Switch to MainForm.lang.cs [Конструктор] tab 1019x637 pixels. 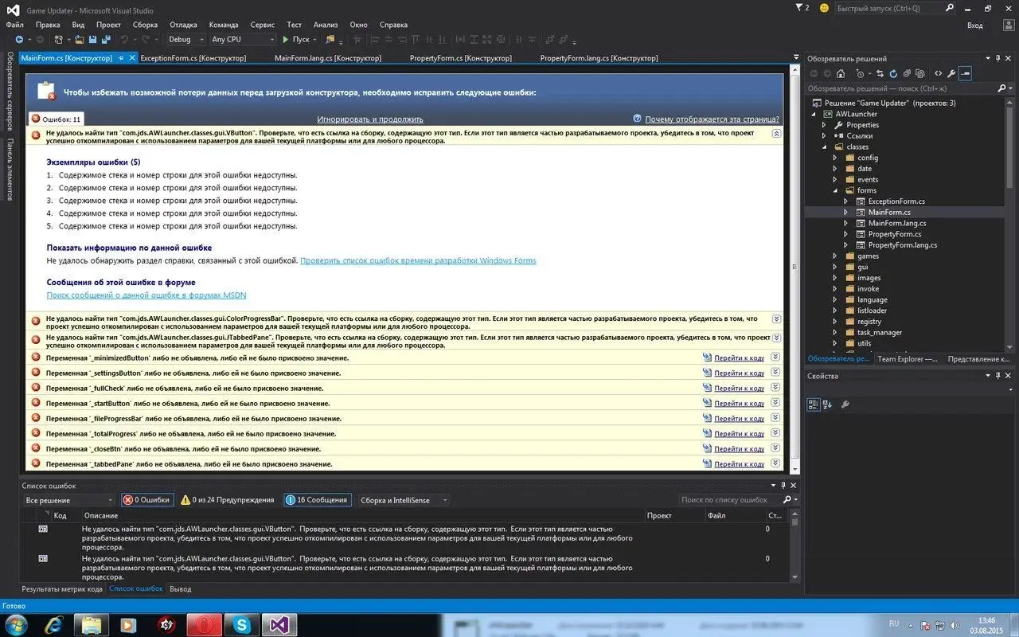coord(328,58)
